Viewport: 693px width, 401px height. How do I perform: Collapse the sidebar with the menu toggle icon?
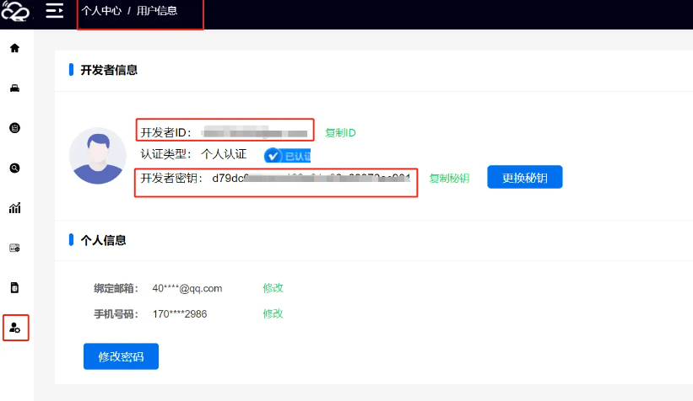point(55,11)
